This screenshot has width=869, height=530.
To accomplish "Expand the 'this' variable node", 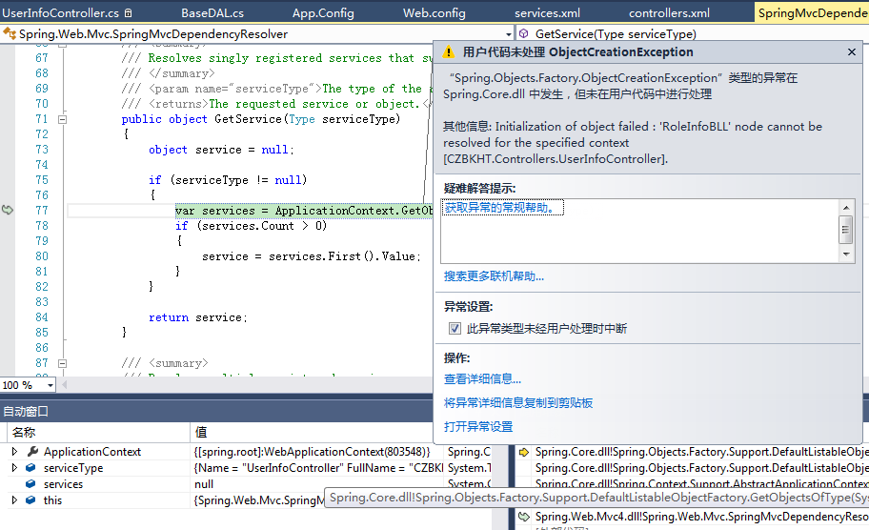I will click(14, 500).
